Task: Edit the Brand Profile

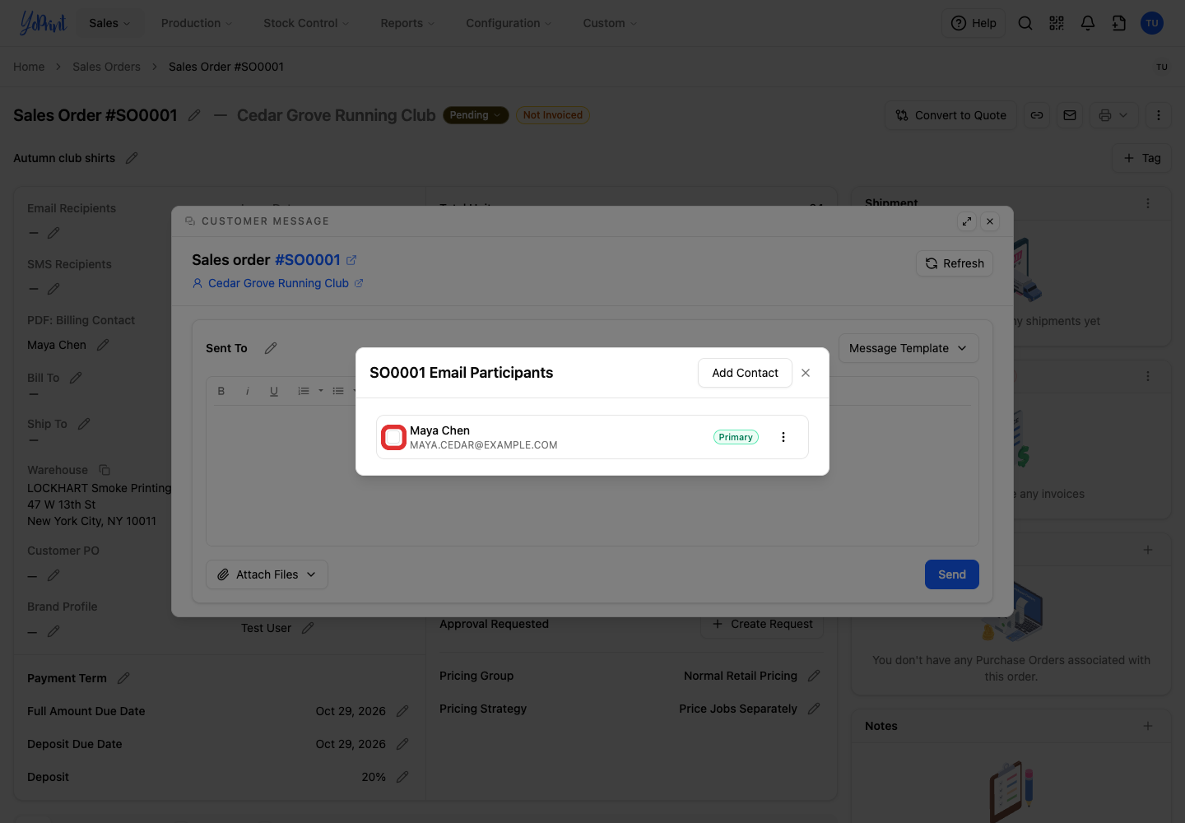Action: [x=53, y=631]
